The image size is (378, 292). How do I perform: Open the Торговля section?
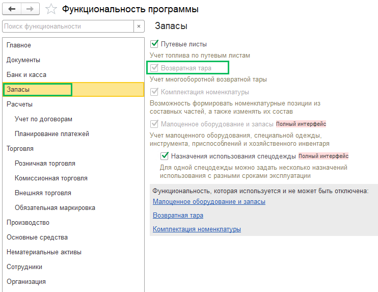(x=73, y=148)
